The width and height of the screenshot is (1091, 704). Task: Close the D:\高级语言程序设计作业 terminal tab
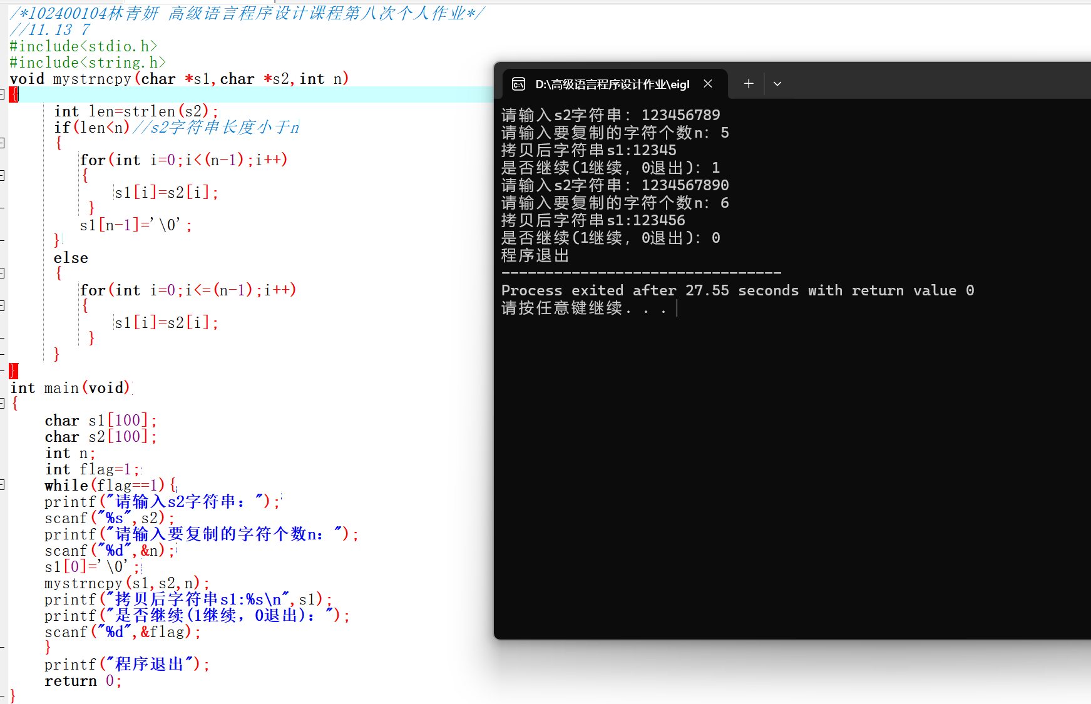[708, 84]
